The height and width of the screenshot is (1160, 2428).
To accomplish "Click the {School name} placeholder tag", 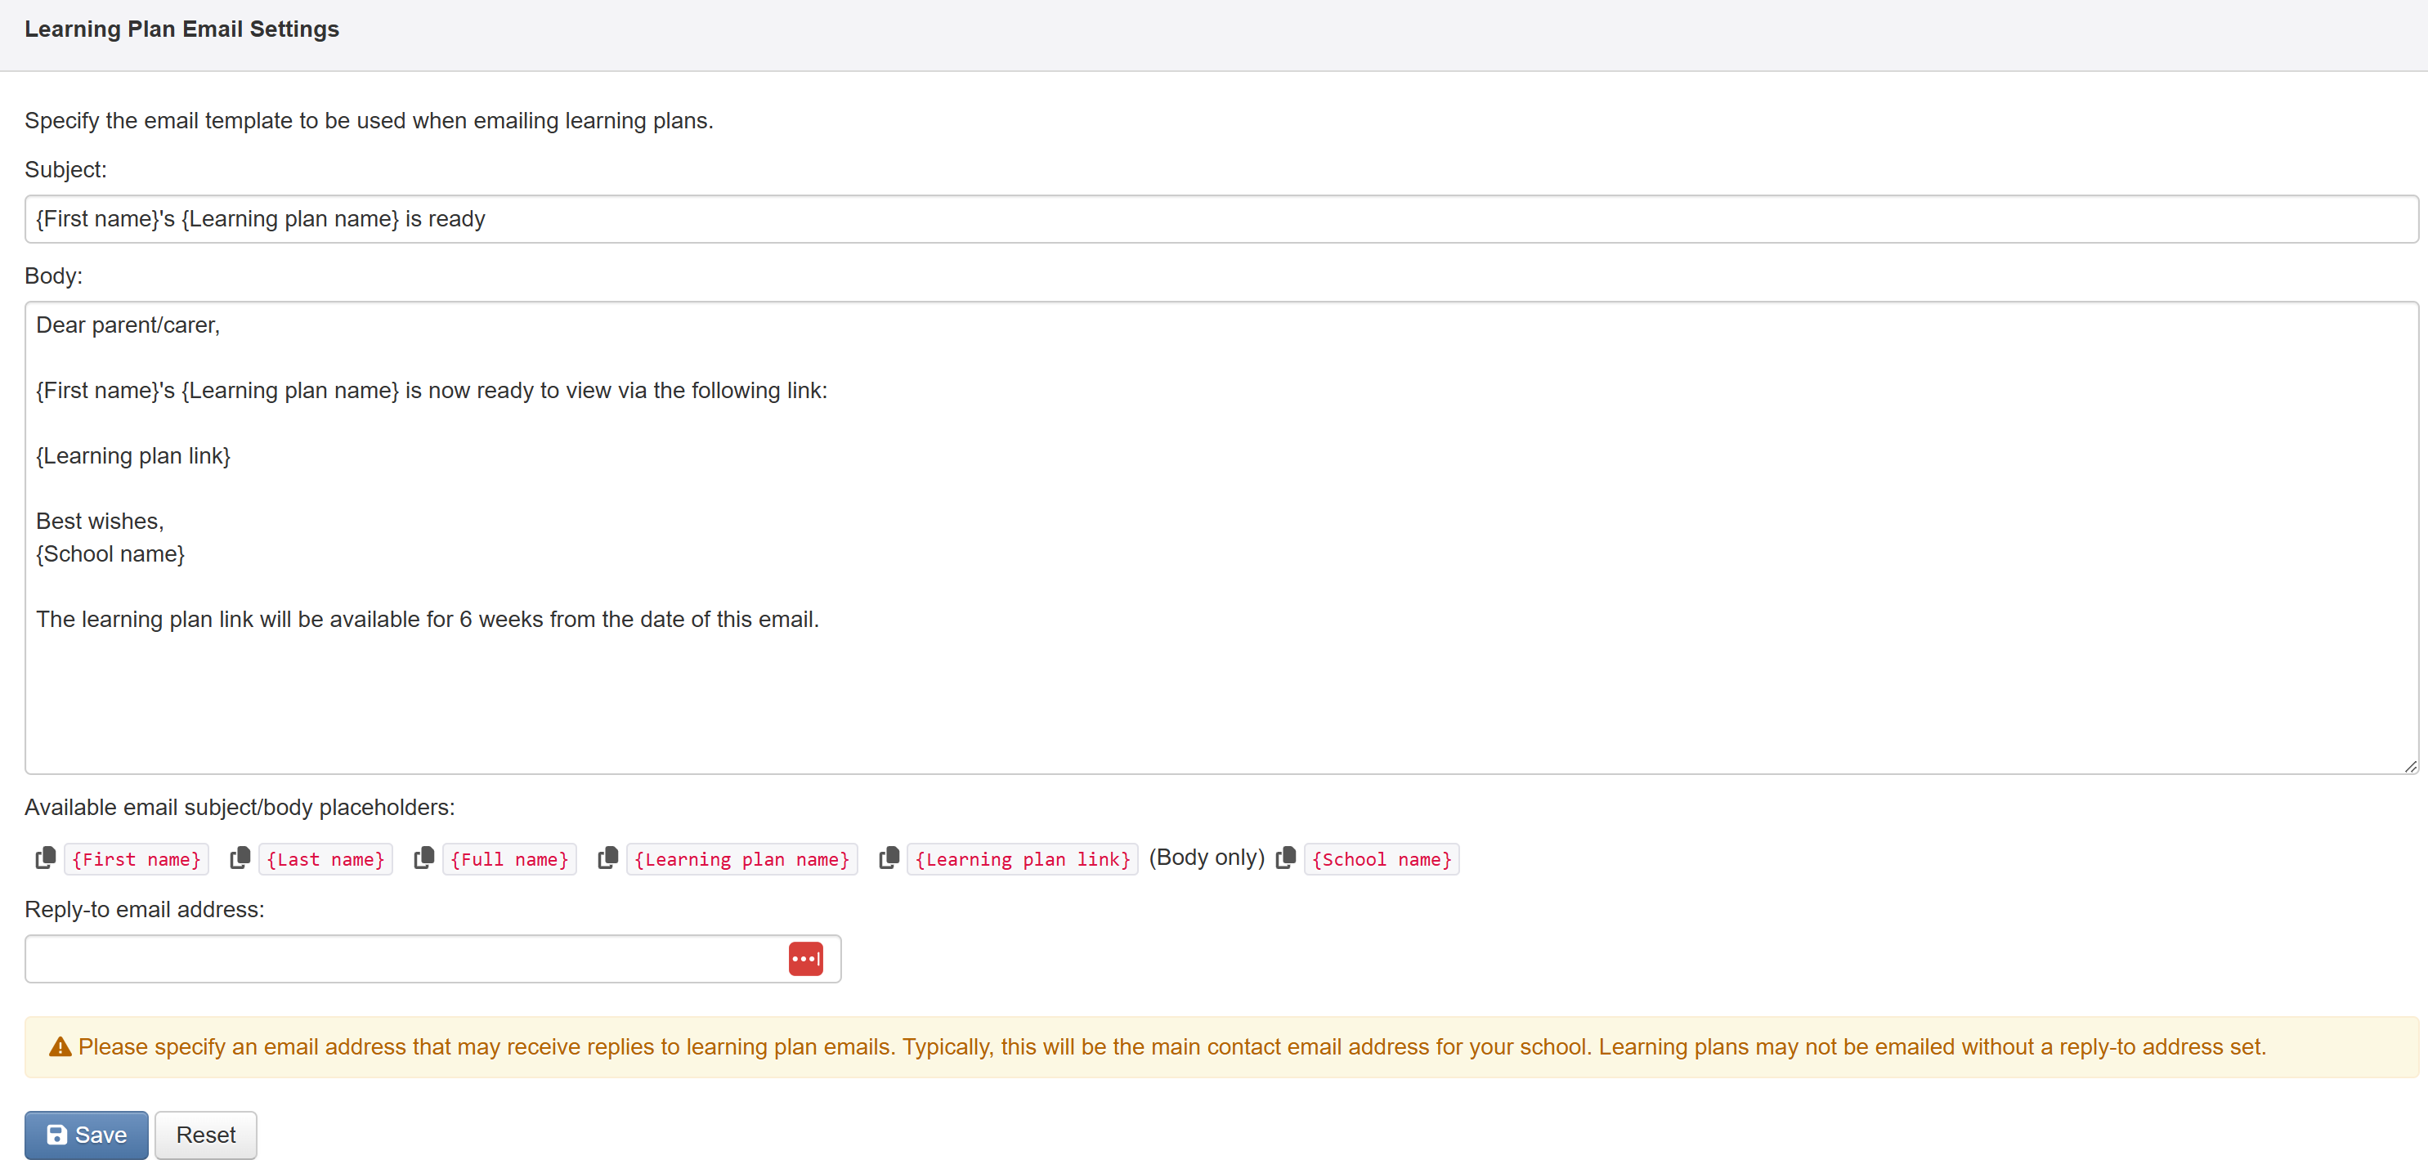I will point(1381,859).
